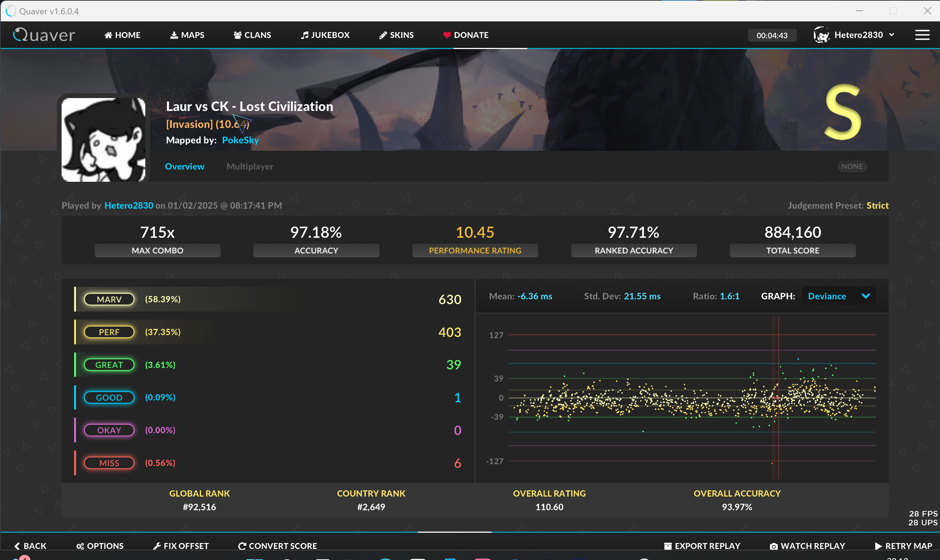This screenshot has width=940, height=560.
Task: Click the Hetero2830 avatar in the header
Action: point(821,35)
